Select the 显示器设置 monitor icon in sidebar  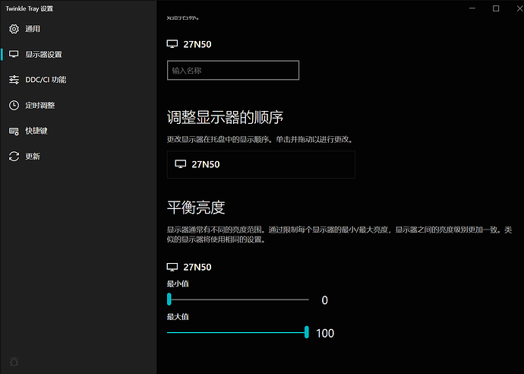14,54
